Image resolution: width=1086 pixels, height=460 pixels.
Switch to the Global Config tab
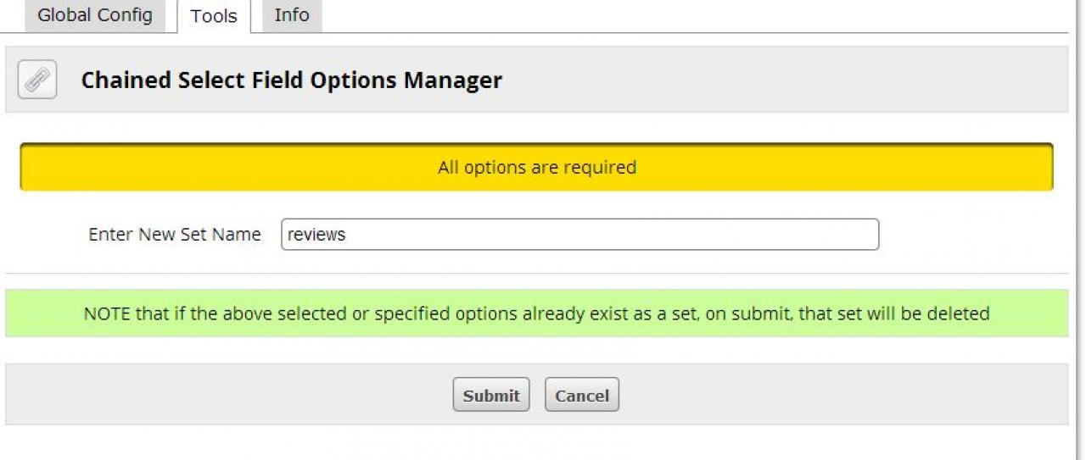[95, 15]
